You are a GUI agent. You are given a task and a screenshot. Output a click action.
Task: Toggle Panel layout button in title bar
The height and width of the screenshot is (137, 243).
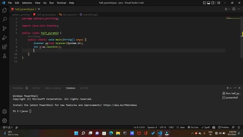pos(208,3)
